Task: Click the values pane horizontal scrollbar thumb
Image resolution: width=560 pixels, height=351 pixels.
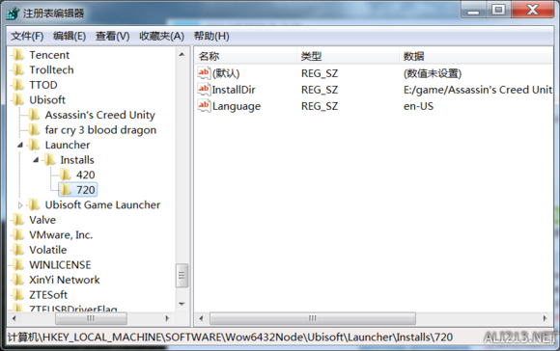Action: (313, 318)
